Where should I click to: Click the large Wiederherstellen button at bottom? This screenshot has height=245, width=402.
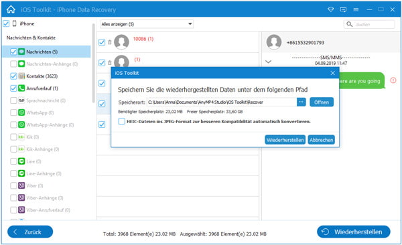354,232
